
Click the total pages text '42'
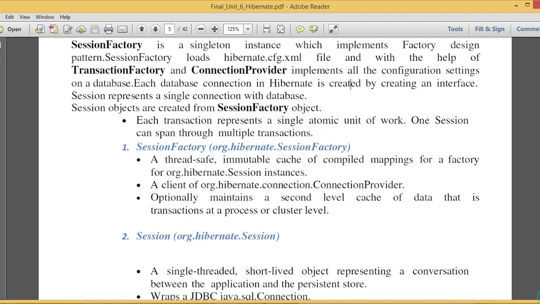click(184, 29)
